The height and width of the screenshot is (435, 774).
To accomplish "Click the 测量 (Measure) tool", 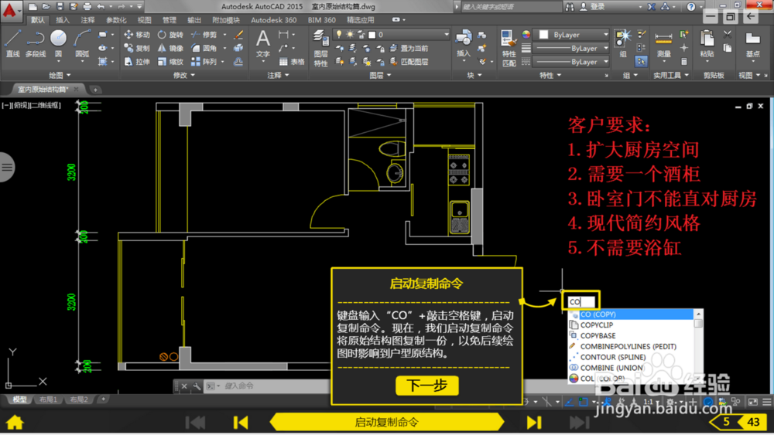I will coord(663,43).
